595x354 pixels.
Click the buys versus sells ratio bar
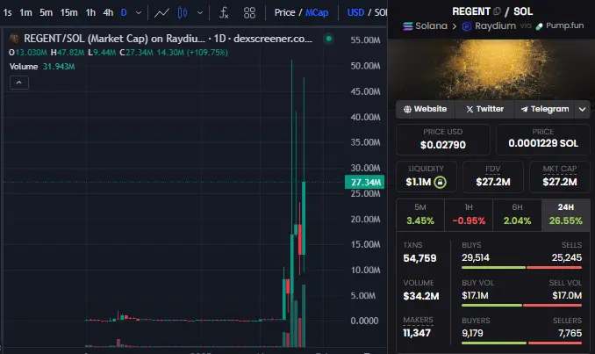pos(522,267)
